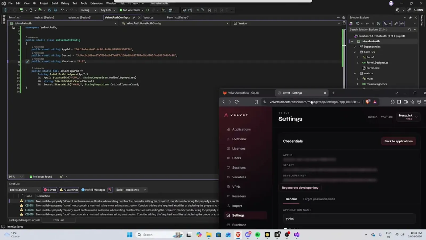Click the Application Name field containing yt-tut
This screenshot has height=240, width=426.
[349, 218]
